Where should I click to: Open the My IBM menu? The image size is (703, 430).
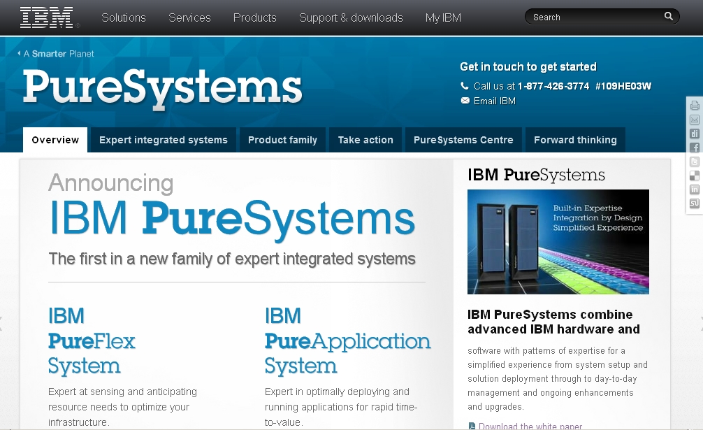[x=443, y=17]
